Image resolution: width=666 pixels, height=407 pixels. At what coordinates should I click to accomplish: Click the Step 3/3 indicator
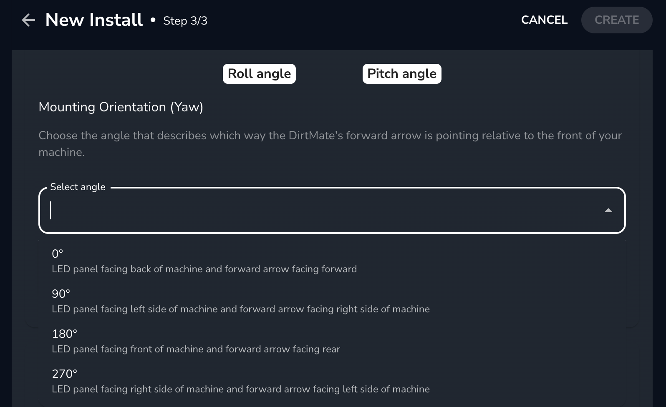pyautogui.click(x=185, y=21)
